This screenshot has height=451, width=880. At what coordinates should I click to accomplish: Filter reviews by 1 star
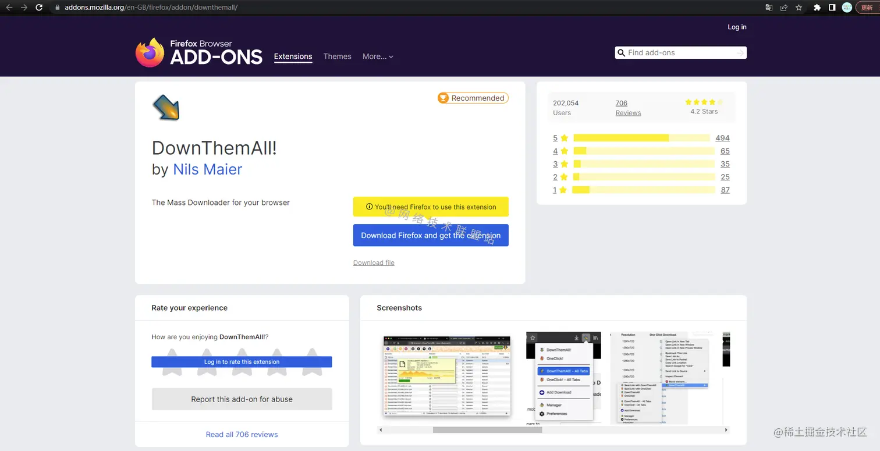point(560,190)
